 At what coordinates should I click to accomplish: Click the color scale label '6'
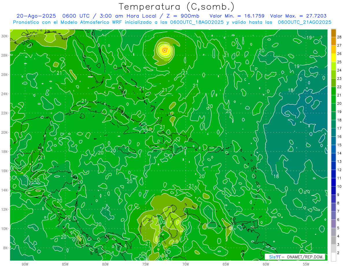(x=338, y=220)
